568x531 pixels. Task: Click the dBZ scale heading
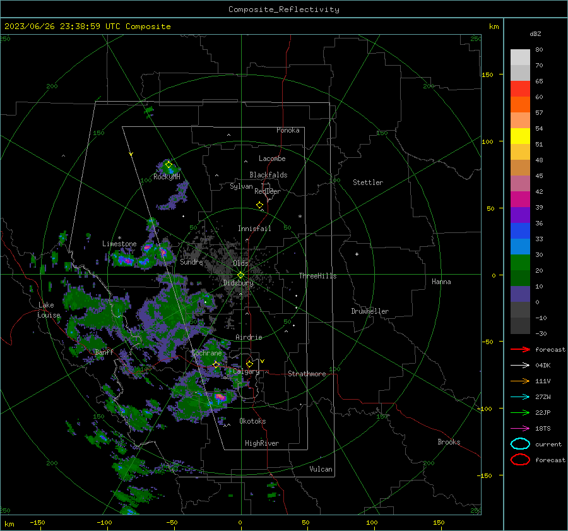pos(535,33)
